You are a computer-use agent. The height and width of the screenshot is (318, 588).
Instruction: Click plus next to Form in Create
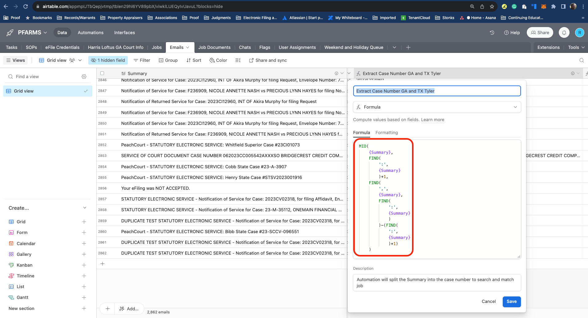coord(84,233)
